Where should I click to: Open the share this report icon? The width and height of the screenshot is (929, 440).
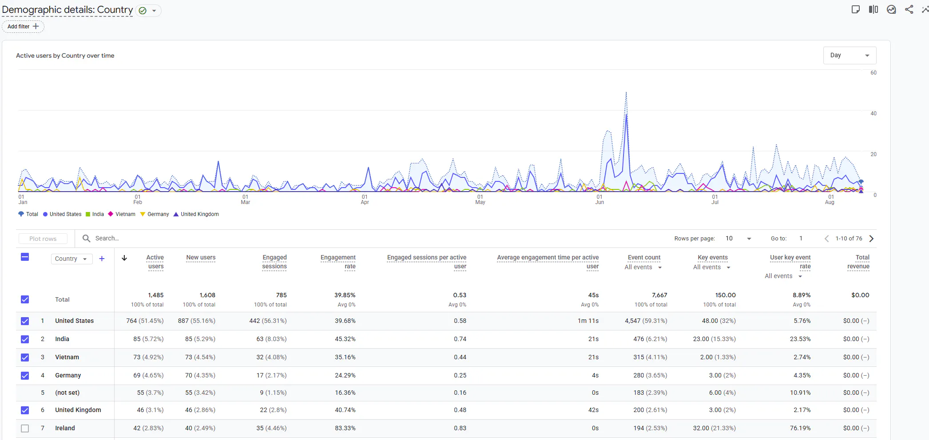tap(909, 10)
